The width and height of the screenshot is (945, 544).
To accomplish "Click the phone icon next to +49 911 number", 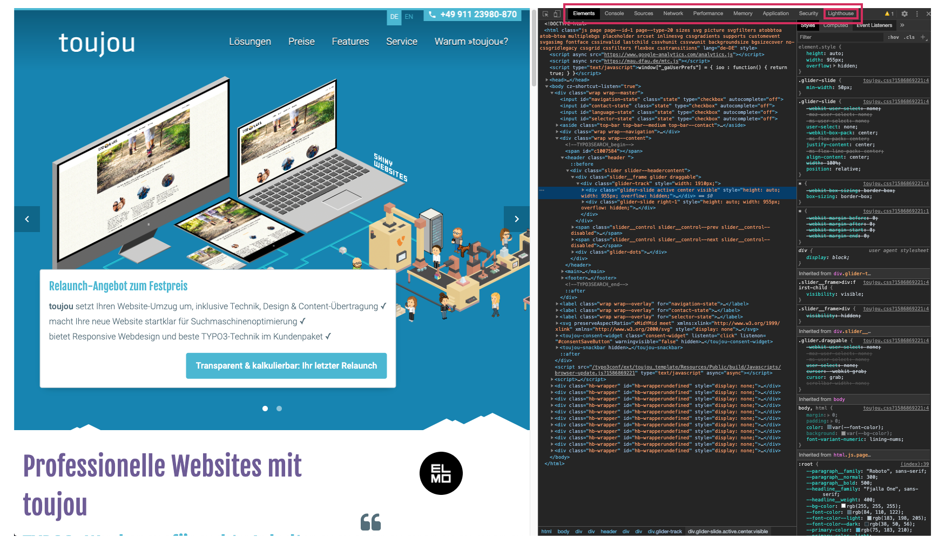I will [432, 15].
